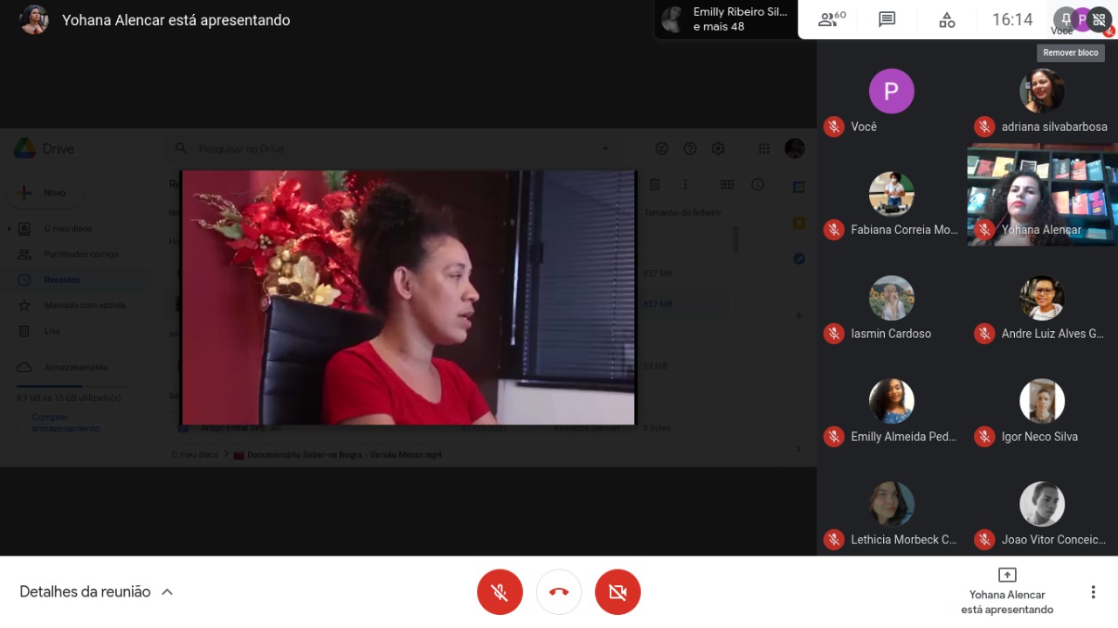
Task: Click the muted mic icon beside Você
Action: pos(834,127)
